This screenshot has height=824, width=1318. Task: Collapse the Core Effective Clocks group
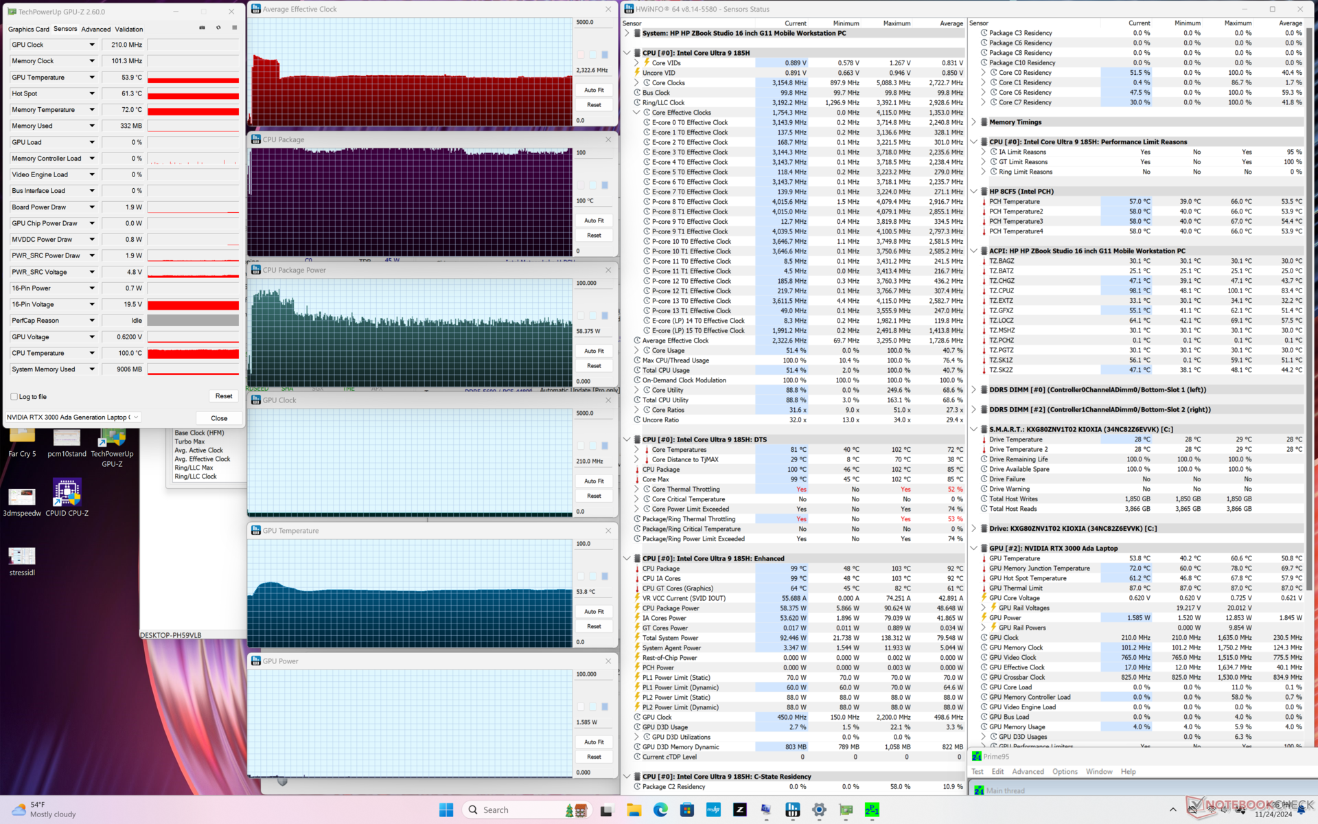pyautogui.click(x=637, y=113)
